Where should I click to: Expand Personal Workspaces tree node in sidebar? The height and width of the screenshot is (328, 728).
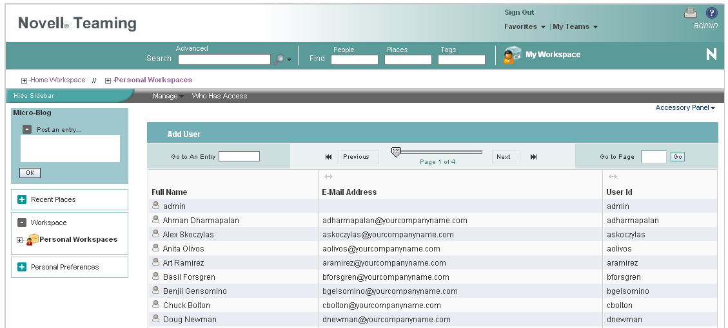point(19,240)
